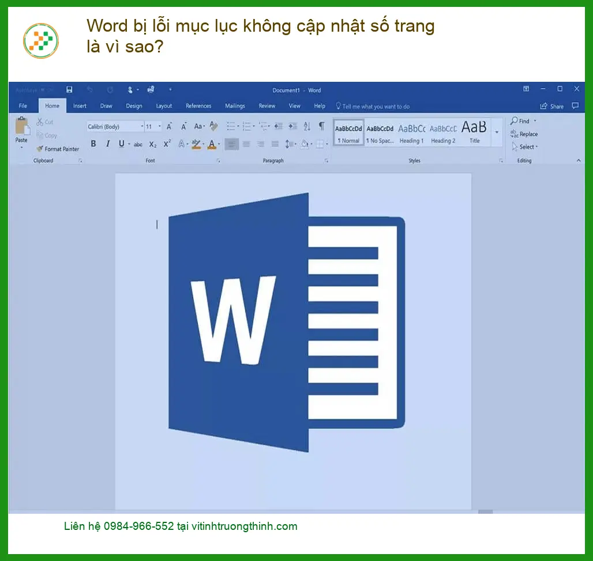Screen dimensions: 593x561
Task: Open font color dropdown arrow
Action: click(x=219, y=144)
